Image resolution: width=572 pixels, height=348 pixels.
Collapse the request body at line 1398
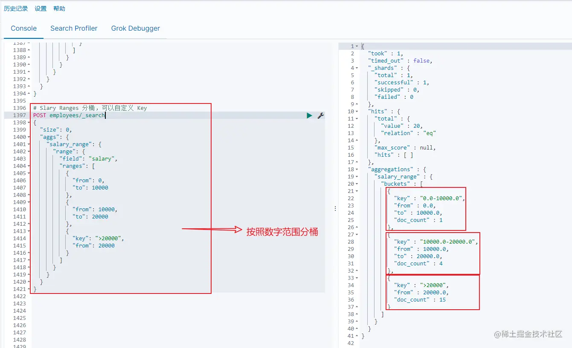(x=28, y=123)
